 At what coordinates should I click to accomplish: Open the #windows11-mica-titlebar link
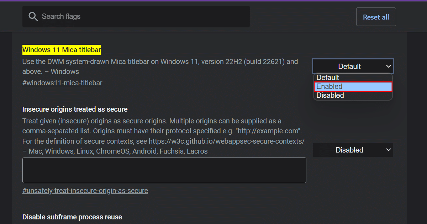(62, 82)
